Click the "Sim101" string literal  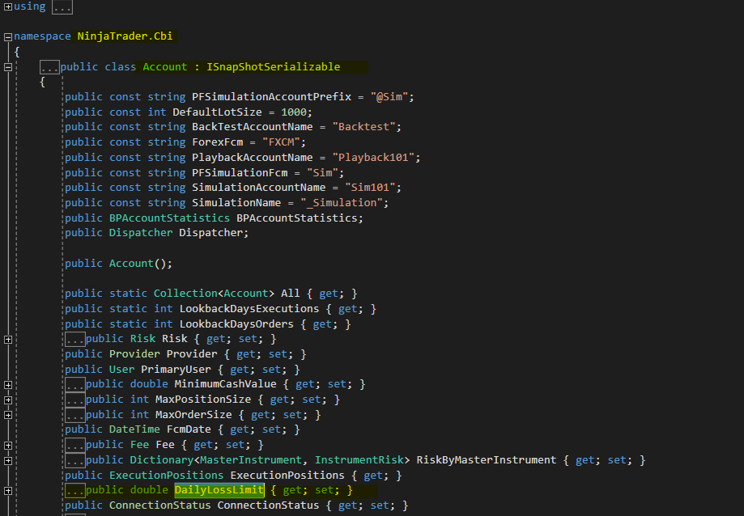click(370, 187)
